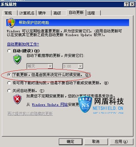Click the Windows security shield icon in banner

[11, 23]
